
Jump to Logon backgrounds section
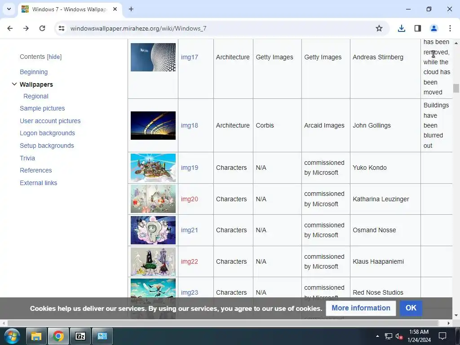pos(47,133)
